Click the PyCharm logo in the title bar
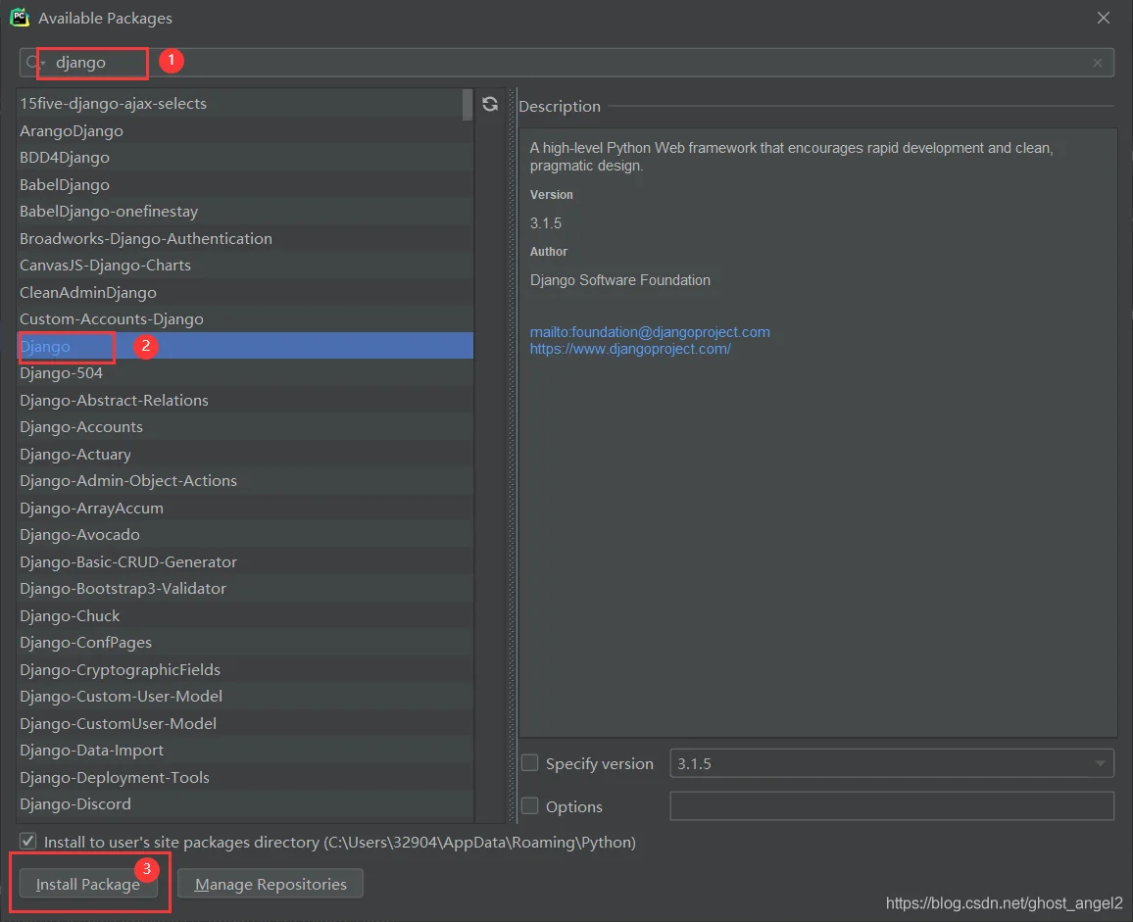1133x922 pixels. coord(20,18)
